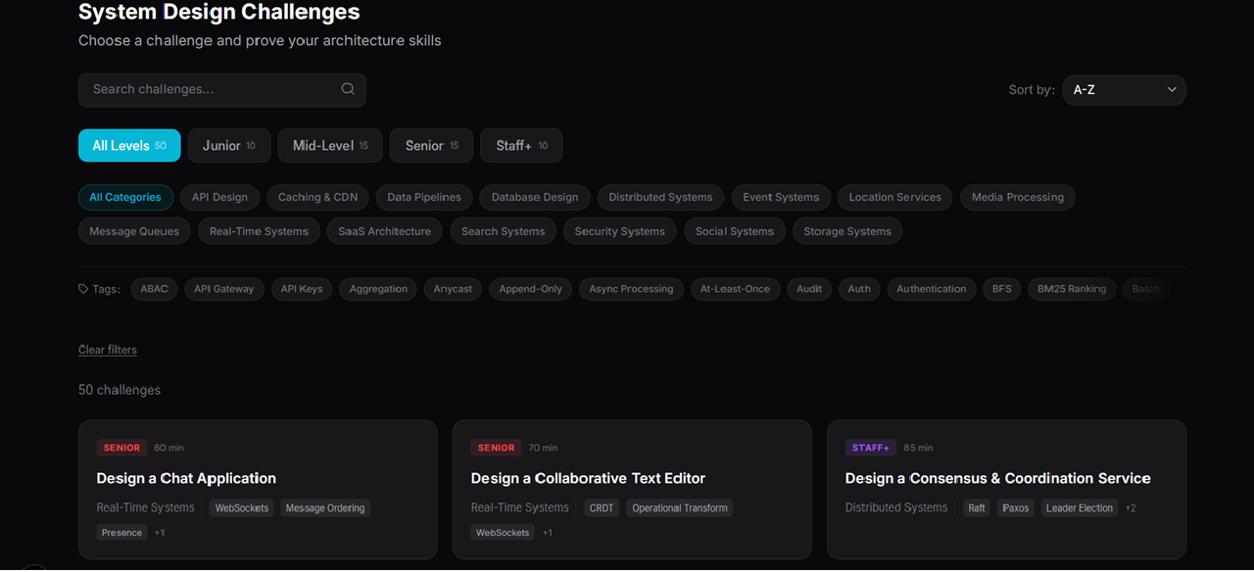
Task: Toggle the Audit tag filter
Action: tap(808, 289)
